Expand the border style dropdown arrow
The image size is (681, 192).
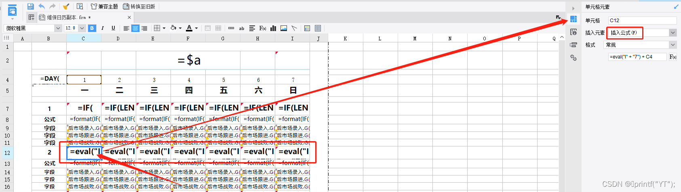[x=164, y=28]
